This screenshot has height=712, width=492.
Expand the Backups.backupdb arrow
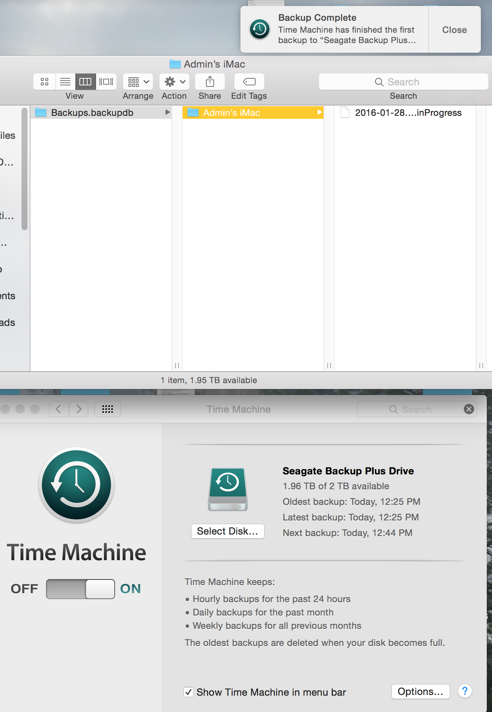pos(167,112)
